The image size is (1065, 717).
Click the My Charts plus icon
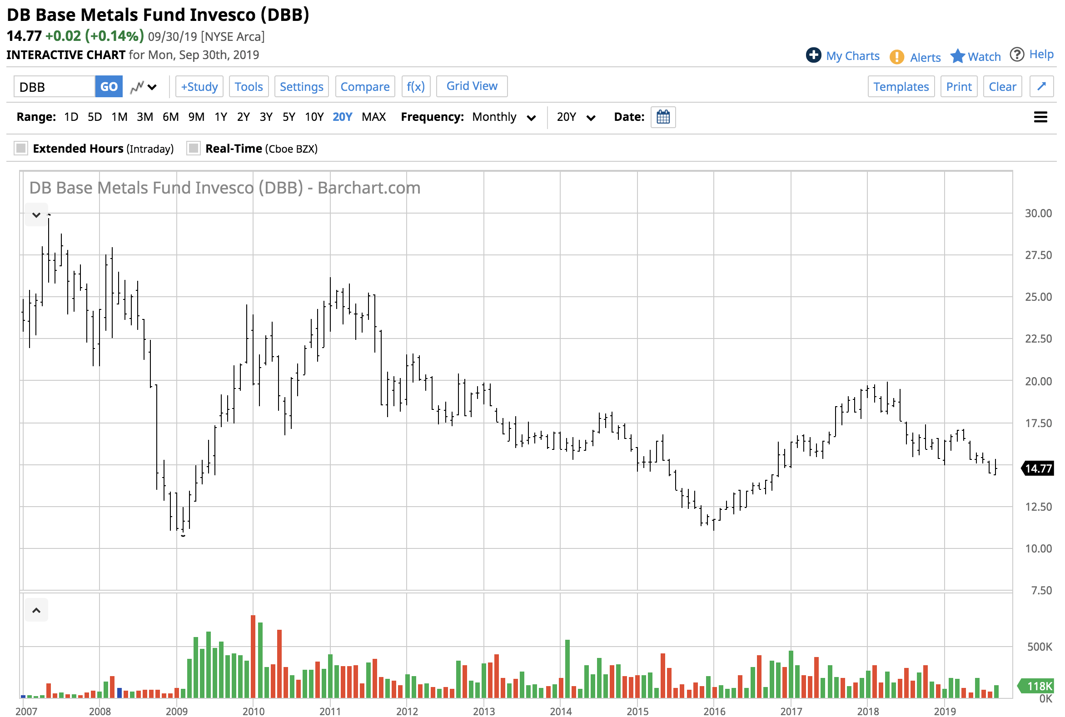point(813,55)
